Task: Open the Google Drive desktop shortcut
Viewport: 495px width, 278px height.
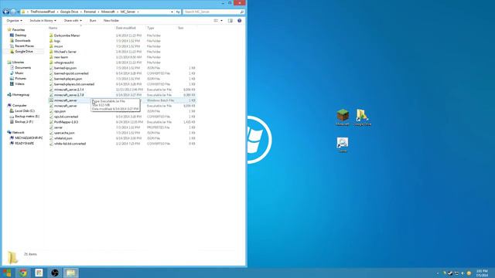Action: 362,117
